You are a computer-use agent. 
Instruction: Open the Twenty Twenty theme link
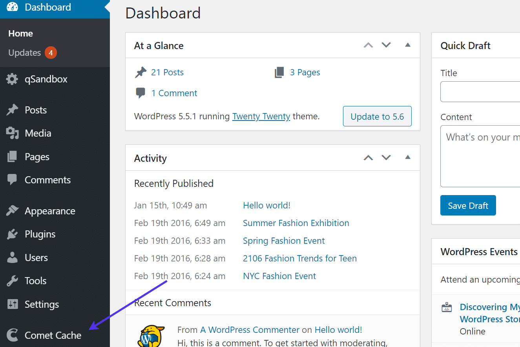pos(261,117)
